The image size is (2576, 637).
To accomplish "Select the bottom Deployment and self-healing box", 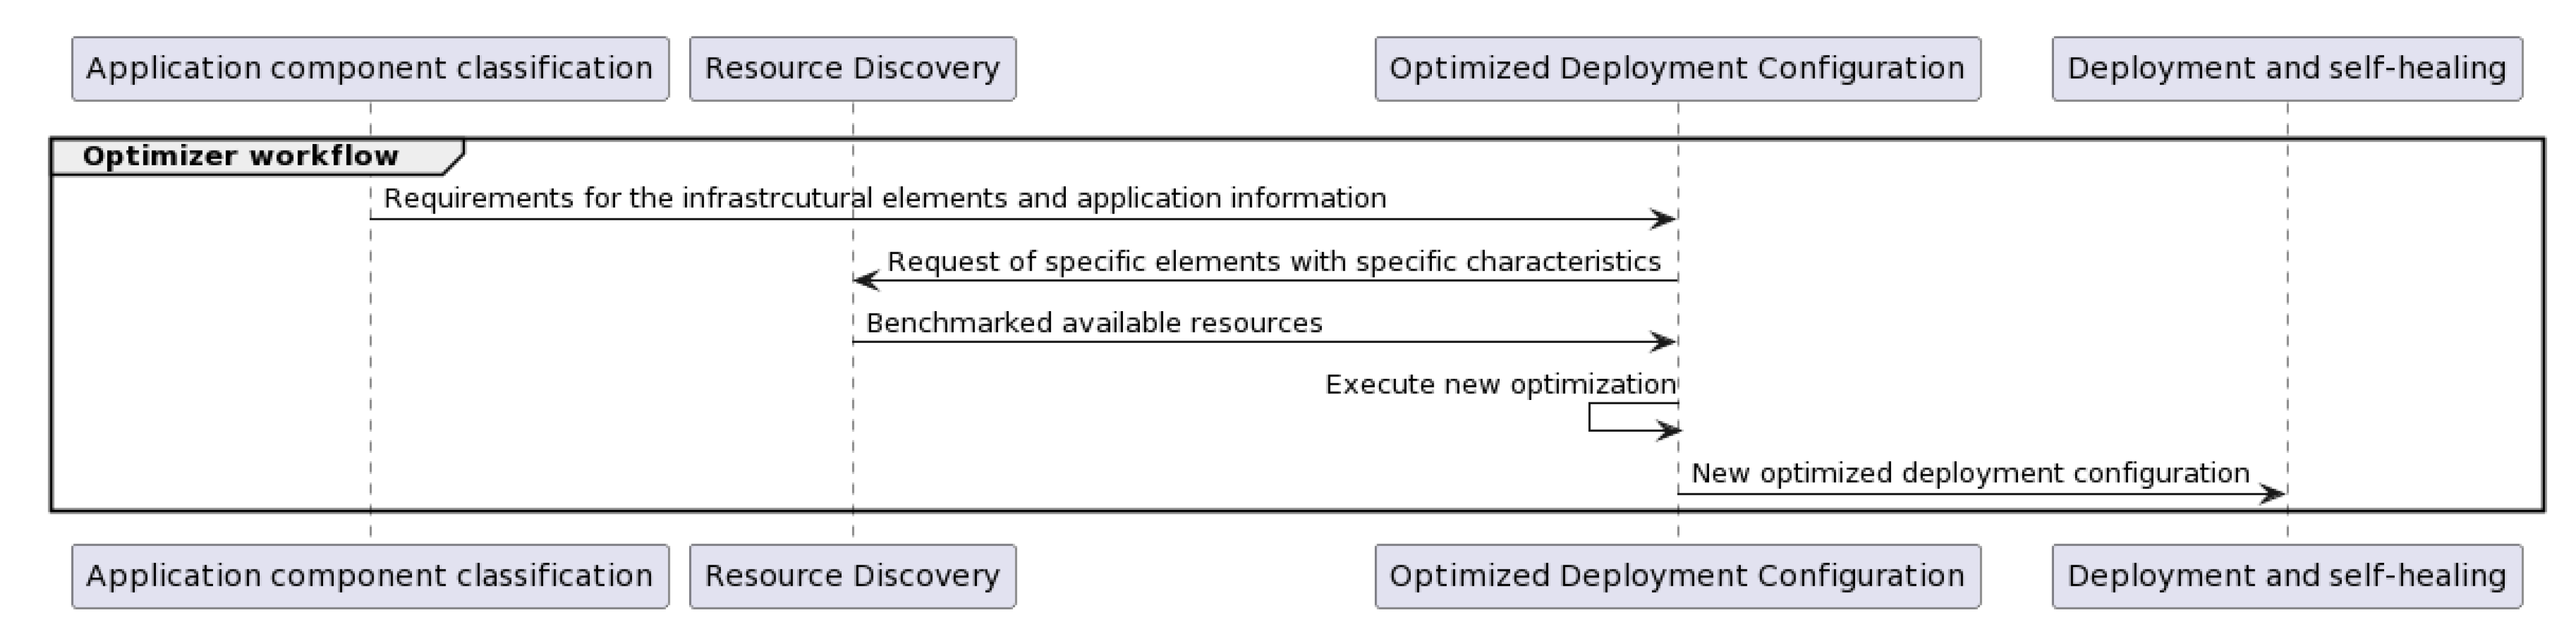I will 2286,576.
